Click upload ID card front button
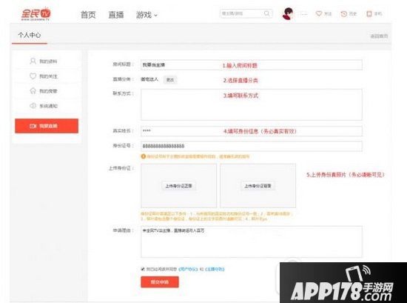 178,186
